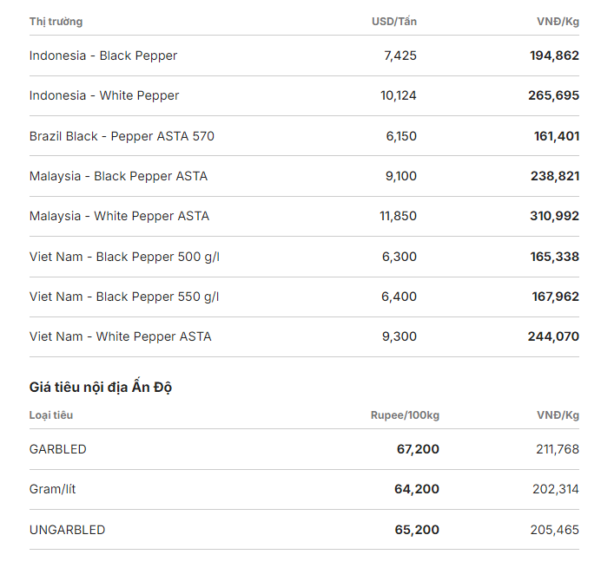Click the 194,862 VNĐ price value
Image resolution: width=601 pixels, height=561 pixels.
coord(554,55)
